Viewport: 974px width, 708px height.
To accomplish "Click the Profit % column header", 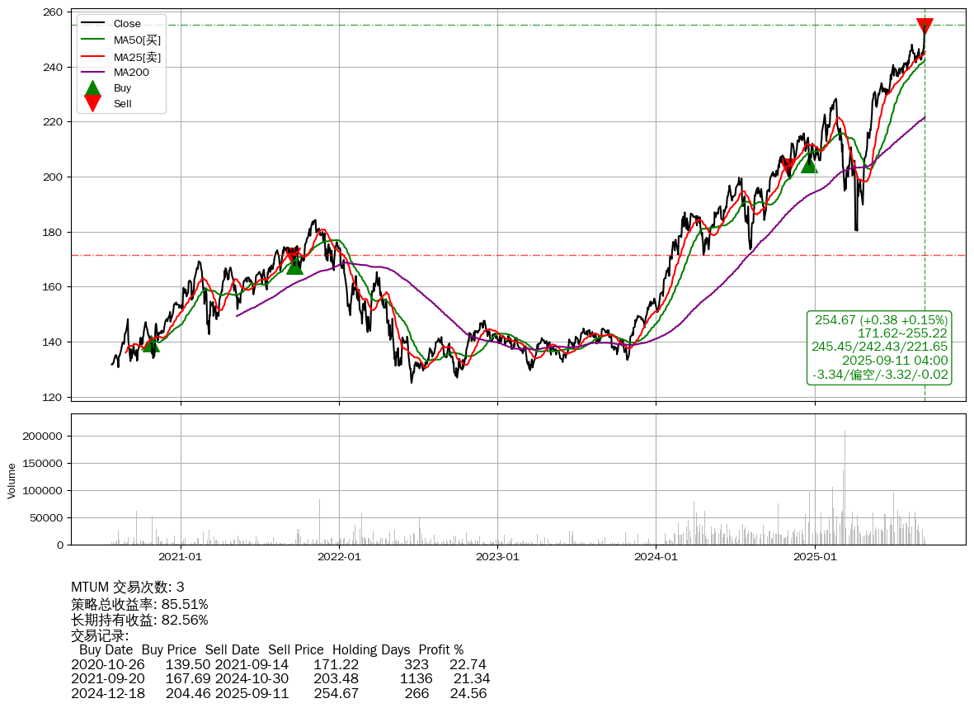I will [x=440, y=649].
